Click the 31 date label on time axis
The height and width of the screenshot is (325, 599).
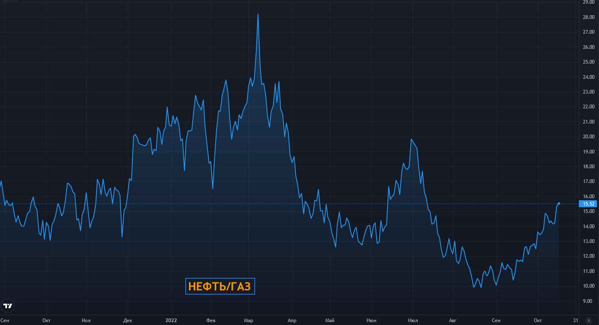coord(575,320)
